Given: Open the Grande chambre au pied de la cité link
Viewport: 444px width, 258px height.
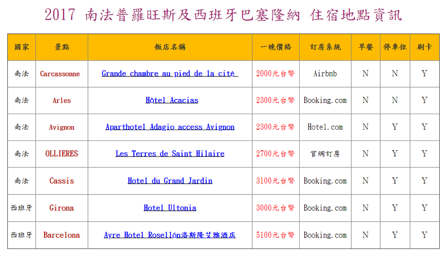Looking at the screenshot, I should pos(170,73).
